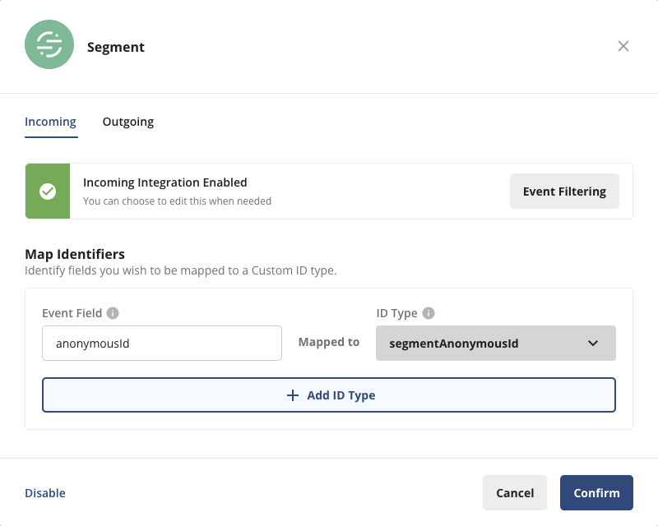Expand the Event Filtering options
The width and height of the screenshot is (658, 526).
[x=564, y=191]
